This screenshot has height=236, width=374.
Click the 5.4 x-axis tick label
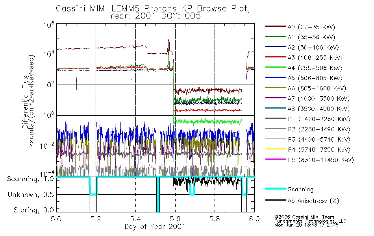click(x=135, y=219)
